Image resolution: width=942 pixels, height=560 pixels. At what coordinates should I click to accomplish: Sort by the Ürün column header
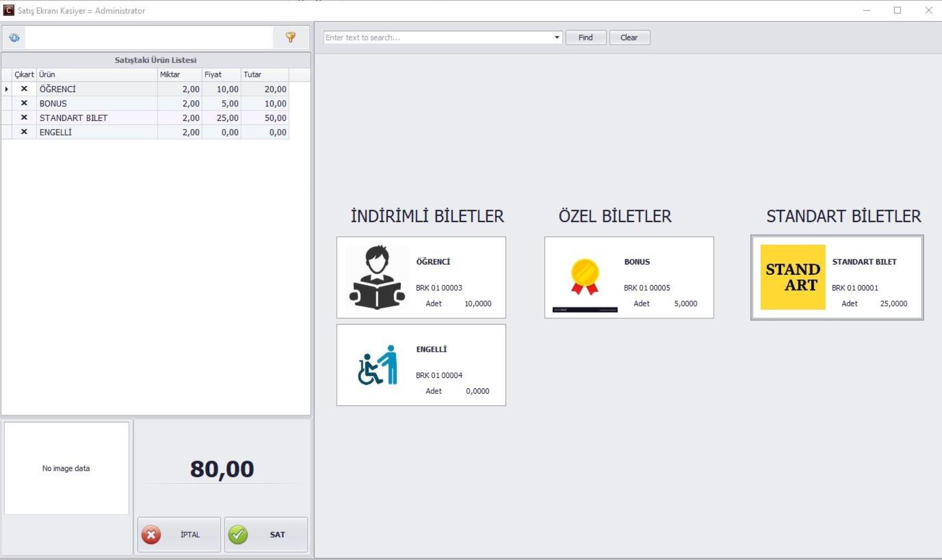tap(97, 75)
